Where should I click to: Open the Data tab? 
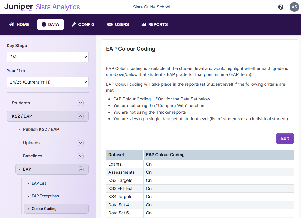pyautogui.click(x=50, y=24)
